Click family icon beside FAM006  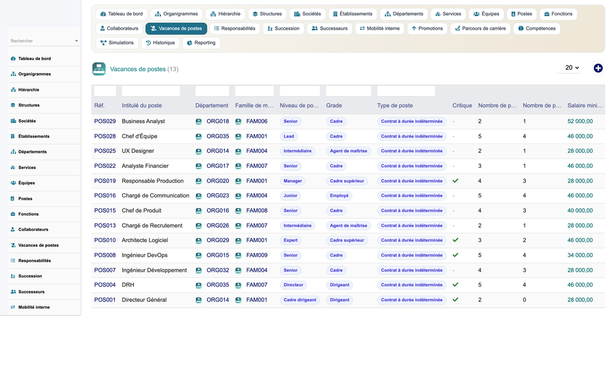238,122
